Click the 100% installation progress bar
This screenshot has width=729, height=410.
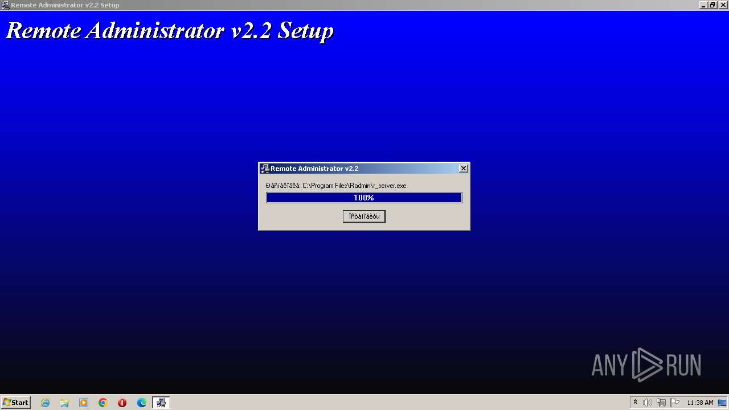tap(364, 198)
